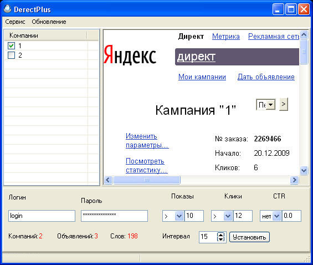Click the Интервал field showing 15
313x265 pixels.
pyautogui.click(x=208, y=237)
